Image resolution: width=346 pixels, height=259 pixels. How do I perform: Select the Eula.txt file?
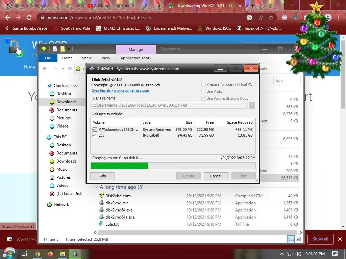pos(112,224)
